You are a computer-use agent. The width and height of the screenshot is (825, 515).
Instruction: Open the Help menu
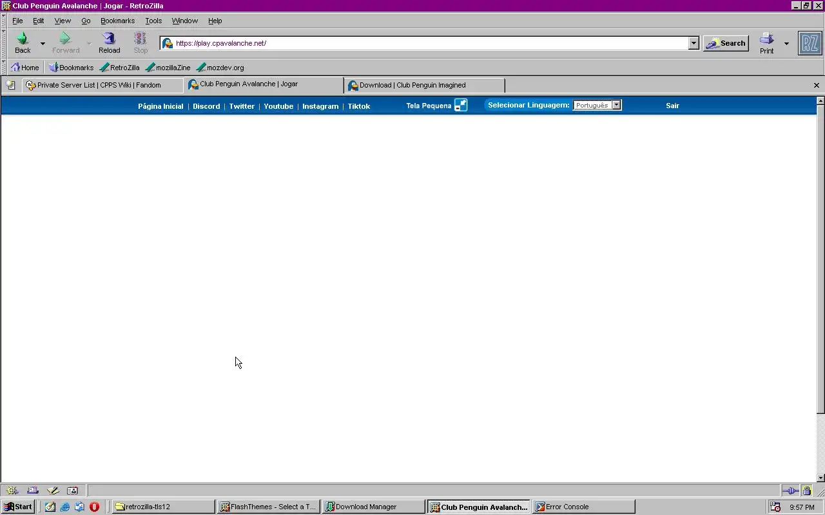click(x=215, y=21)
